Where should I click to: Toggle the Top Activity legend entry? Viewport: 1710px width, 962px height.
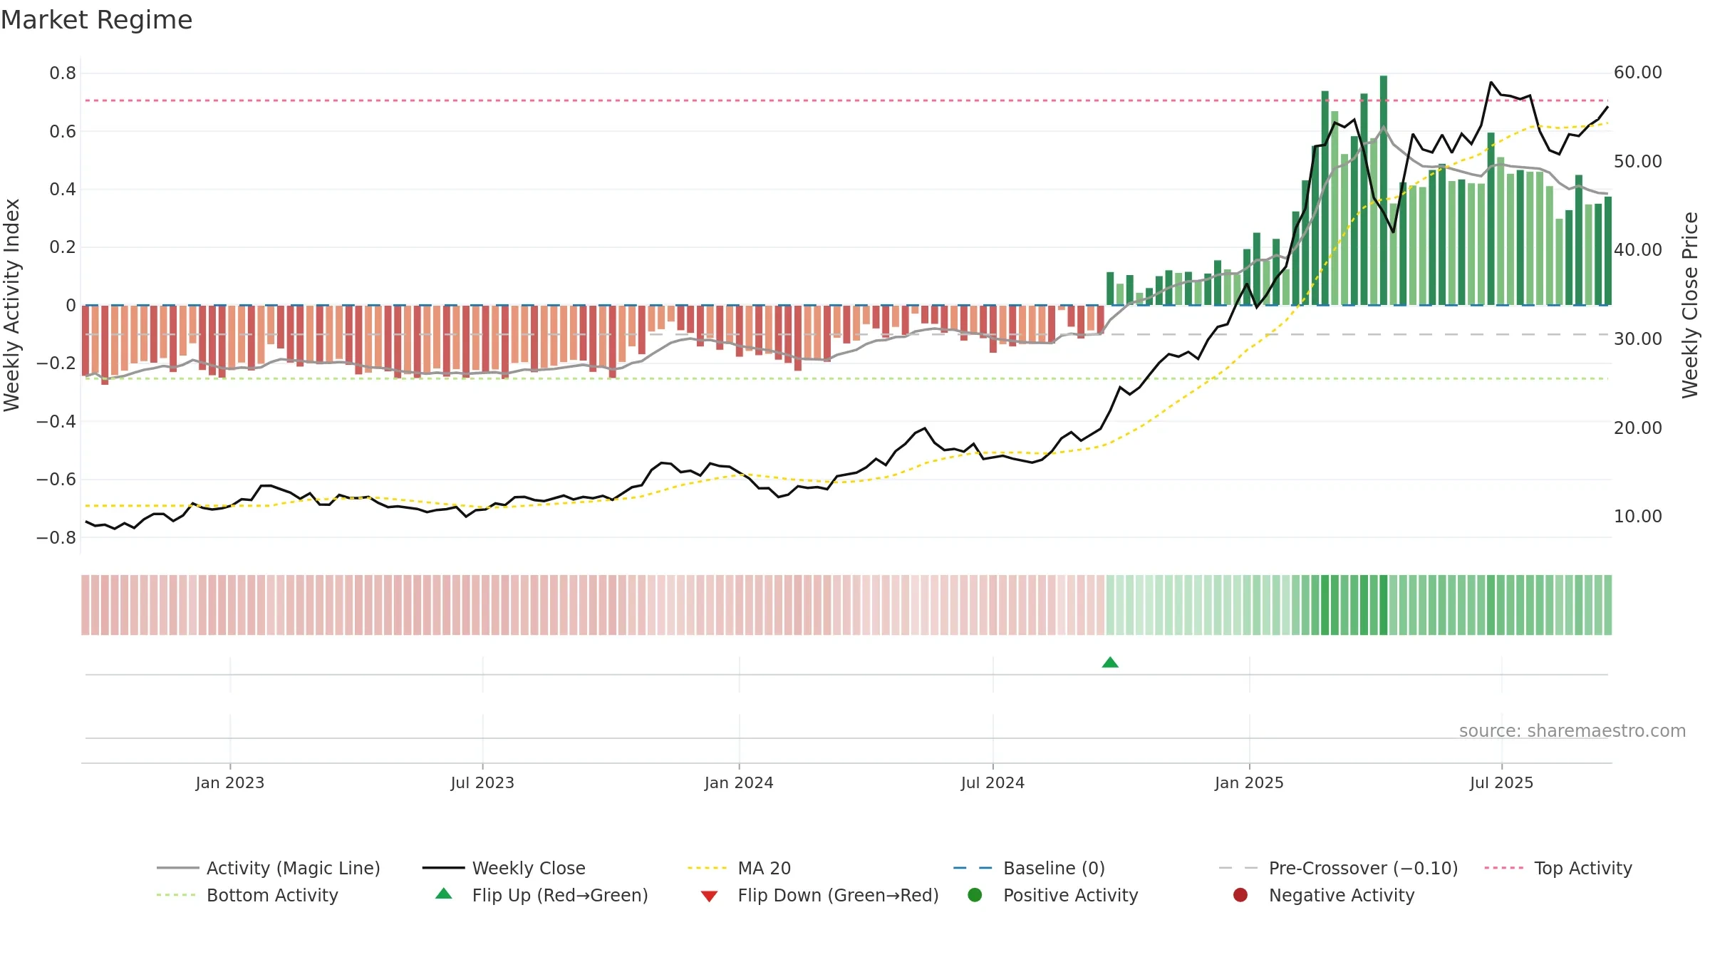[x=1558, y=868]
